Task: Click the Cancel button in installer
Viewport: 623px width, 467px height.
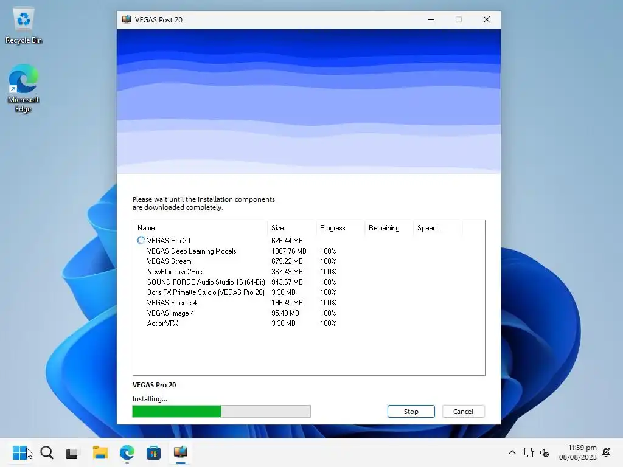Action: 463,412
